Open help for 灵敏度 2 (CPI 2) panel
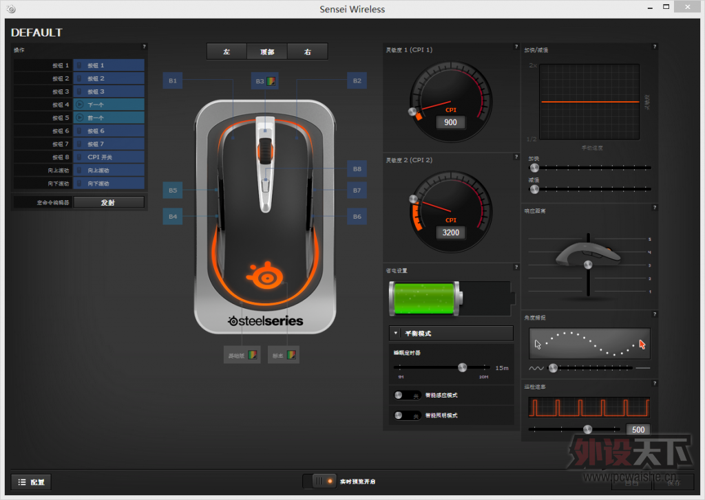 [x=516, y=157]
